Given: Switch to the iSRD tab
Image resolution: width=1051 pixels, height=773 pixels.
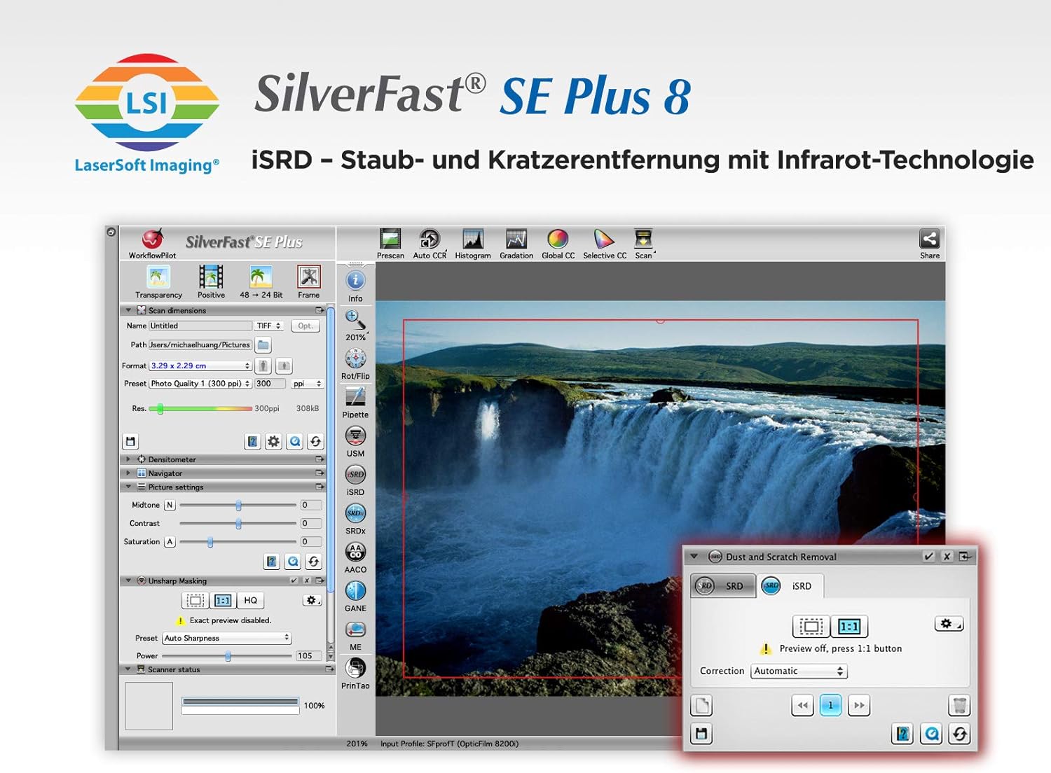Looking at the screenshot, I should point(791,586).
